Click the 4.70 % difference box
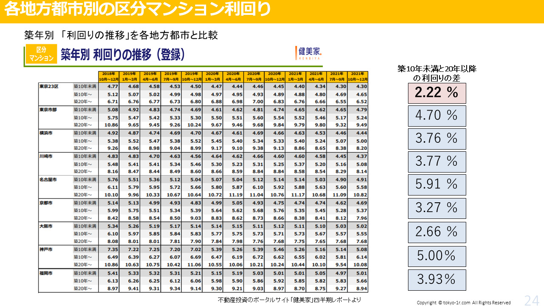 coord(437,116)
